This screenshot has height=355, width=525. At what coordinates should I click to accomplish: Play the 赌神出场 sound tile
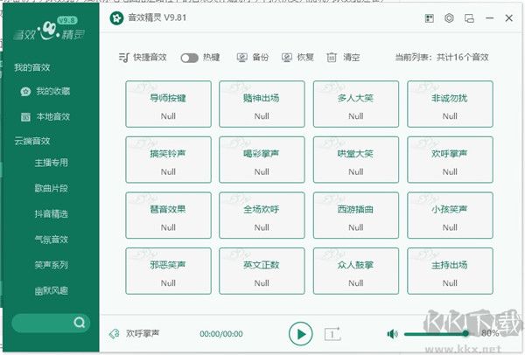click(262, 104)
